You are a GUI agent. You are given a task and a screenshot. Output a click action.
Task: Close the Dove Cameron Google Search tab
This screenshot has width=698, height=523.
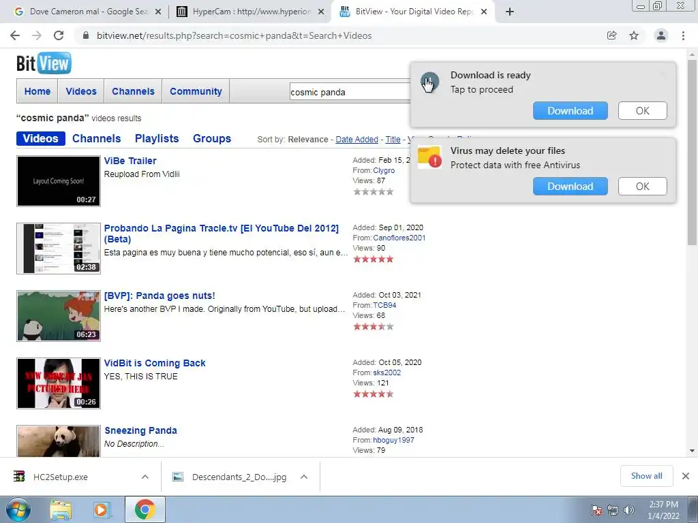pyautogui.click(x=158, y=12)
